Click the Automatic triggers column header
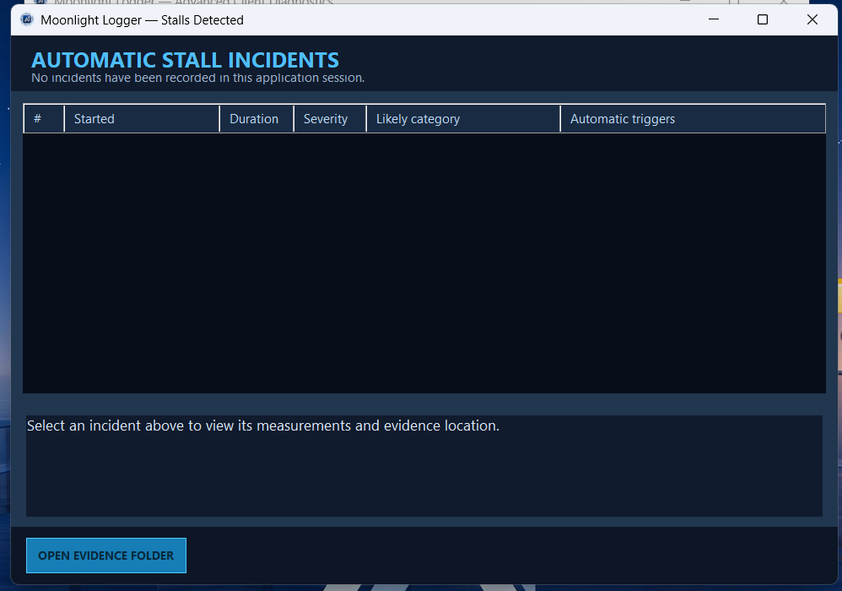 [x=693, y=119]
